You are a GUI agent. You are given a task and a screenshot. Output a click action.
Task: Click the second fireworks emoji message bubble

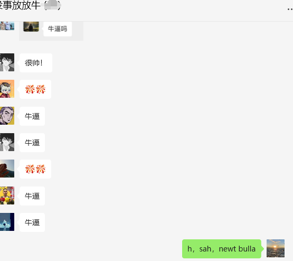35,169
